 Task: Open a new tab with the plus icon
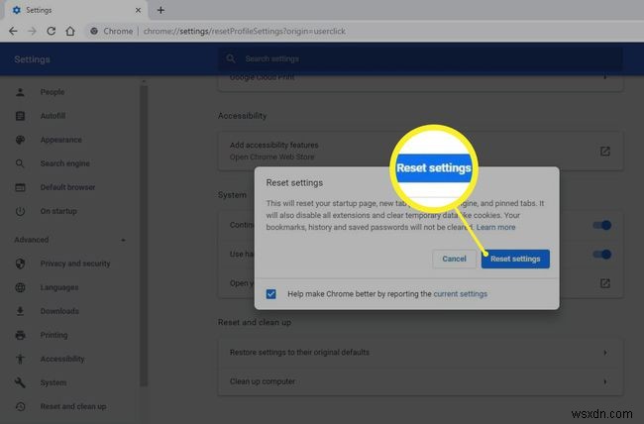click(x=161, y=10)
